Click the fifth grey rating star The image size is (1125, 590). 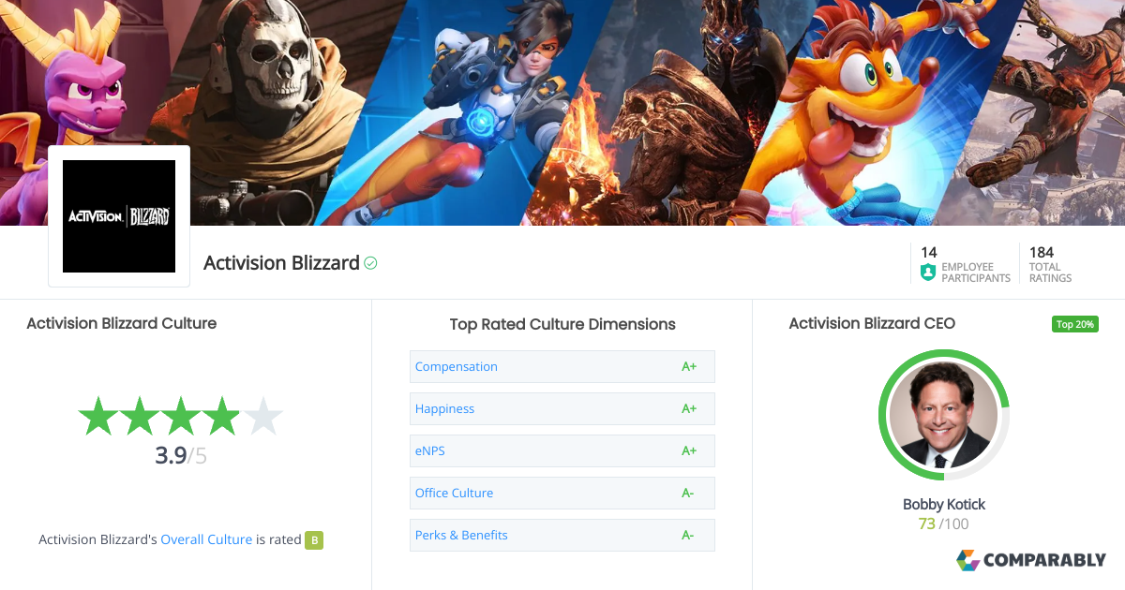click(x=262, y=416)
